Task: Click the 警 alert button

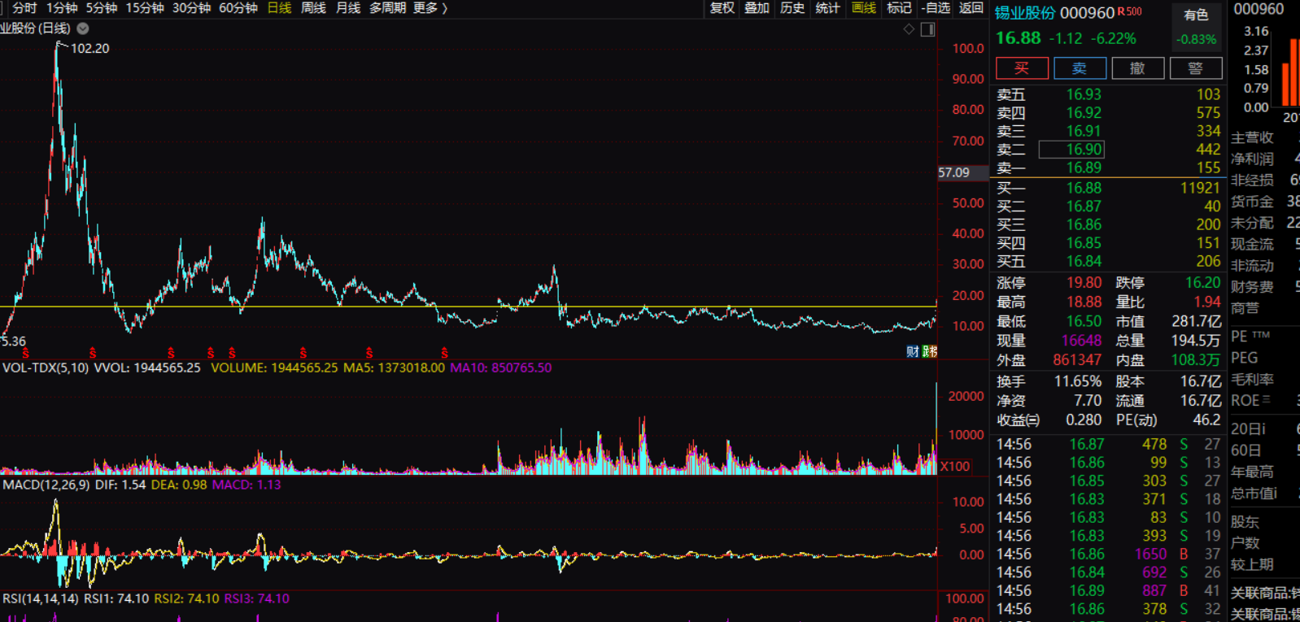Action: pyautogui.click(x=1195, y=68)
